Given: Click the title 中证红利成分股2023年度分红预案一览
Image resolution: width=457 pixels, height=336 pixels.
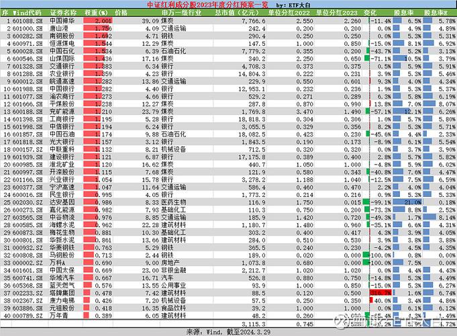Looking at the screenshot, I should click(209, 5).
